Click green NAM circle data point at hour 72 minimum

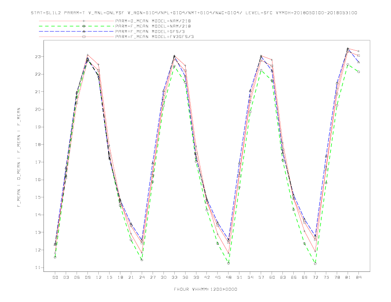pyautogui.click(x=315, y=264)
